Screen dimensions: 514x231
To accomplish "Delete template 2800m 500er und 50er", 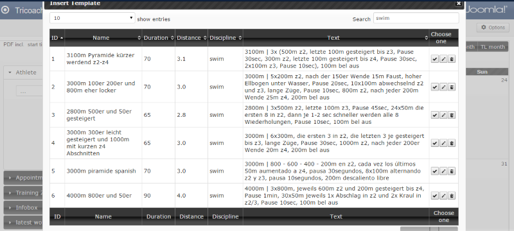I will point(452,115).
